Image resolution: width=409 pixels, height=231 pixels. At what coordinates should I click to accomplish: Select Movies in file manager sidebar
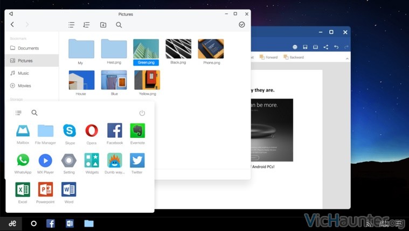(x=32, y=86)
